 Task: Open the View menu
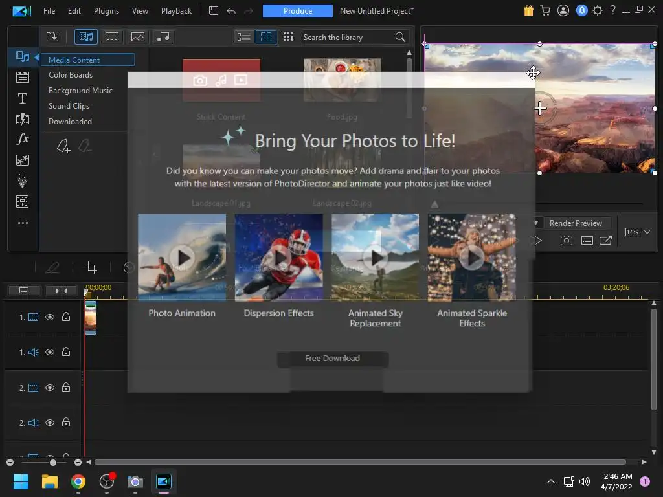coord(140,10)
